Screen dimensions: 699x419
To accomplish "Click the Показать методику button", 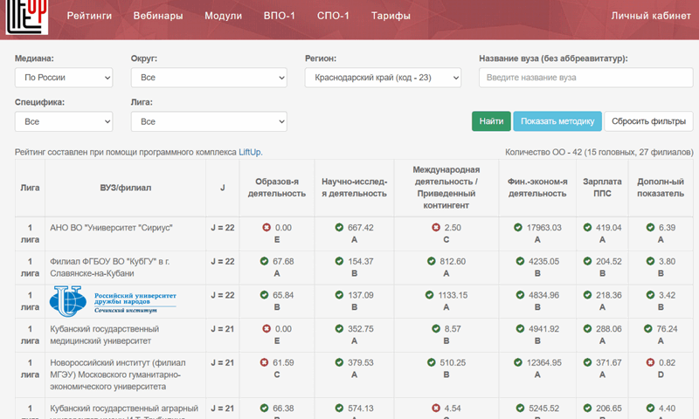I will click(x=557, y=121).
